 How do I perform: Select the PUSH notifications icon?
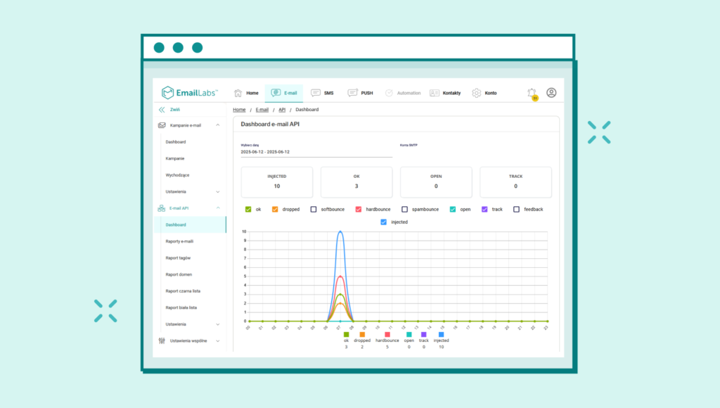click(352, 92)
